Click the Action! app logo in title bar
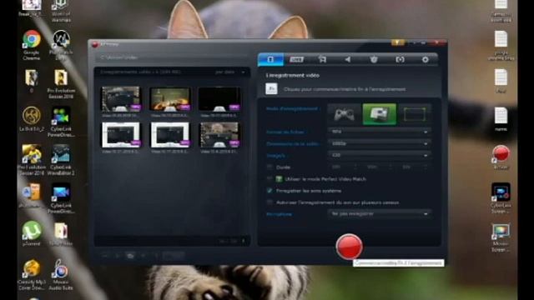534x300 pixels. pyautogui.click(x=95, y=44)
